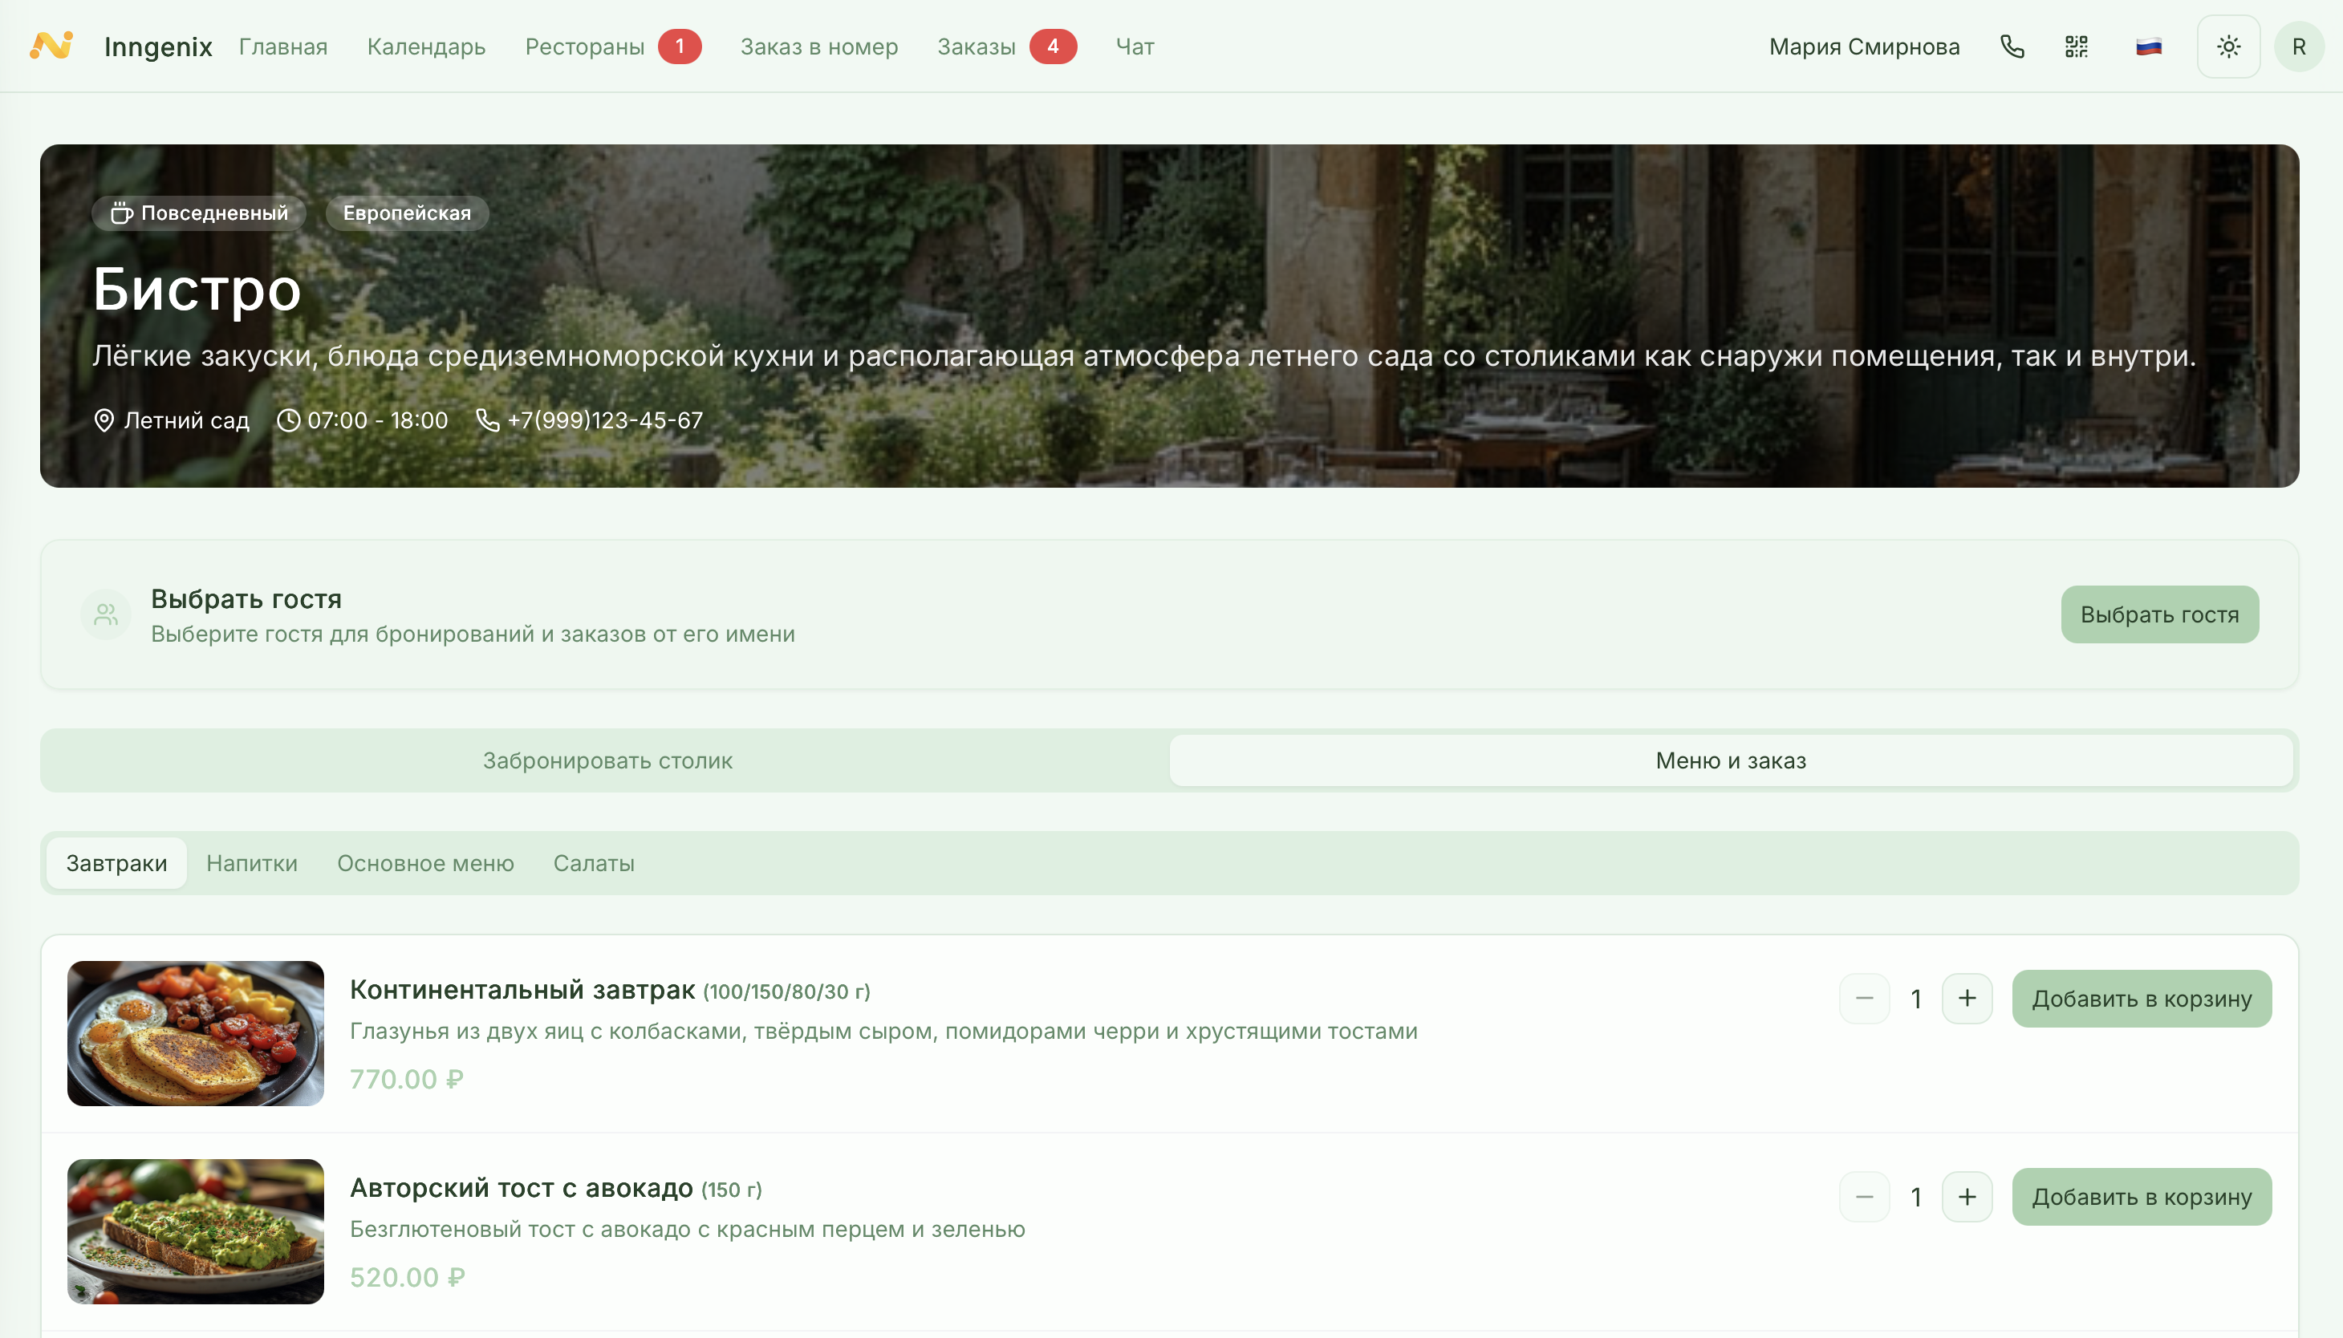Add Континентальный завтрак to cart
2343x1338 pixels.
2141,998
